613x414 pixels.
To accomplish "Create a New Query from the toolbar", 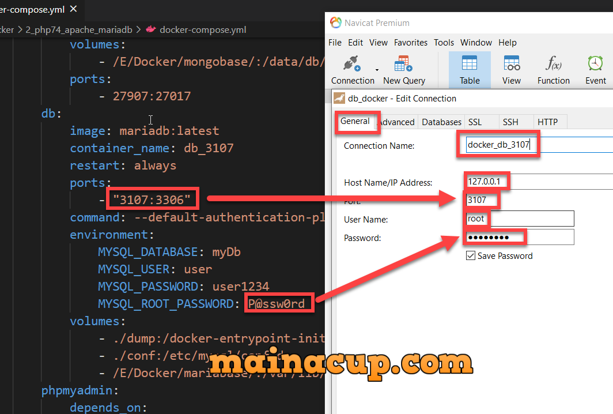I will point(404,70).
